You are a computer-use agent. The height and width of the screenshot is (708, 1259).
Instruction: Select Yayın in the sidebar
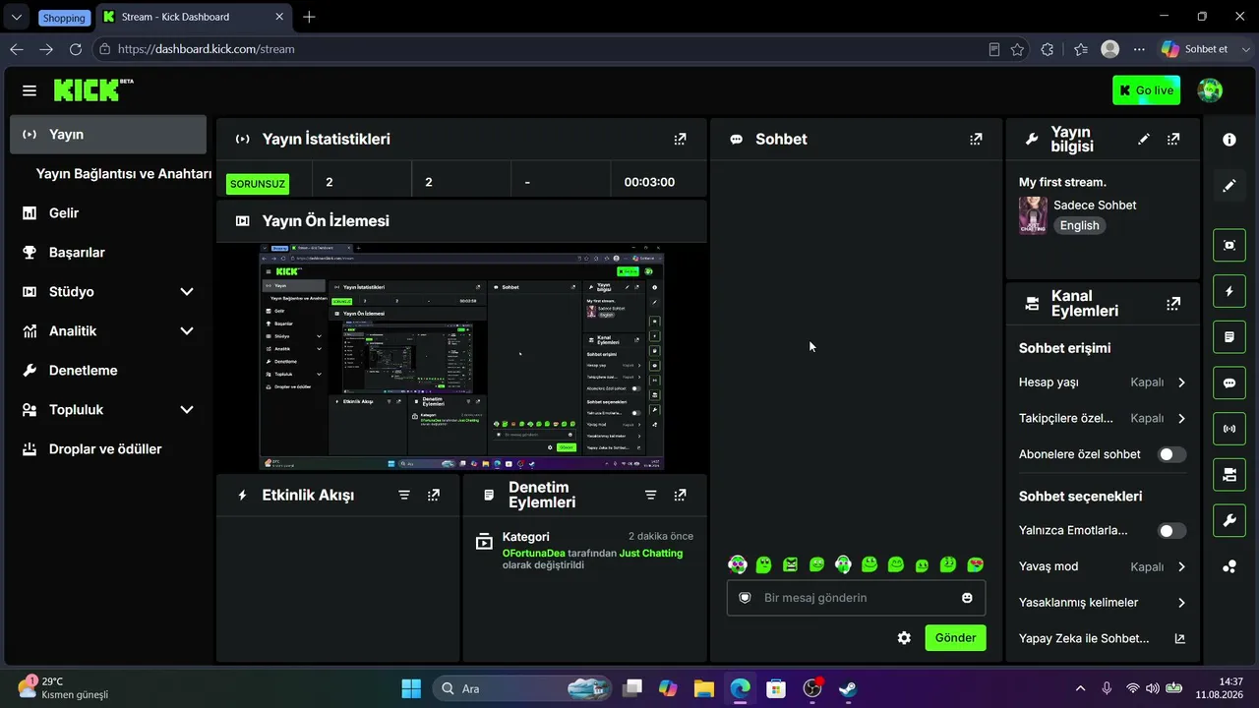point(108,135)
